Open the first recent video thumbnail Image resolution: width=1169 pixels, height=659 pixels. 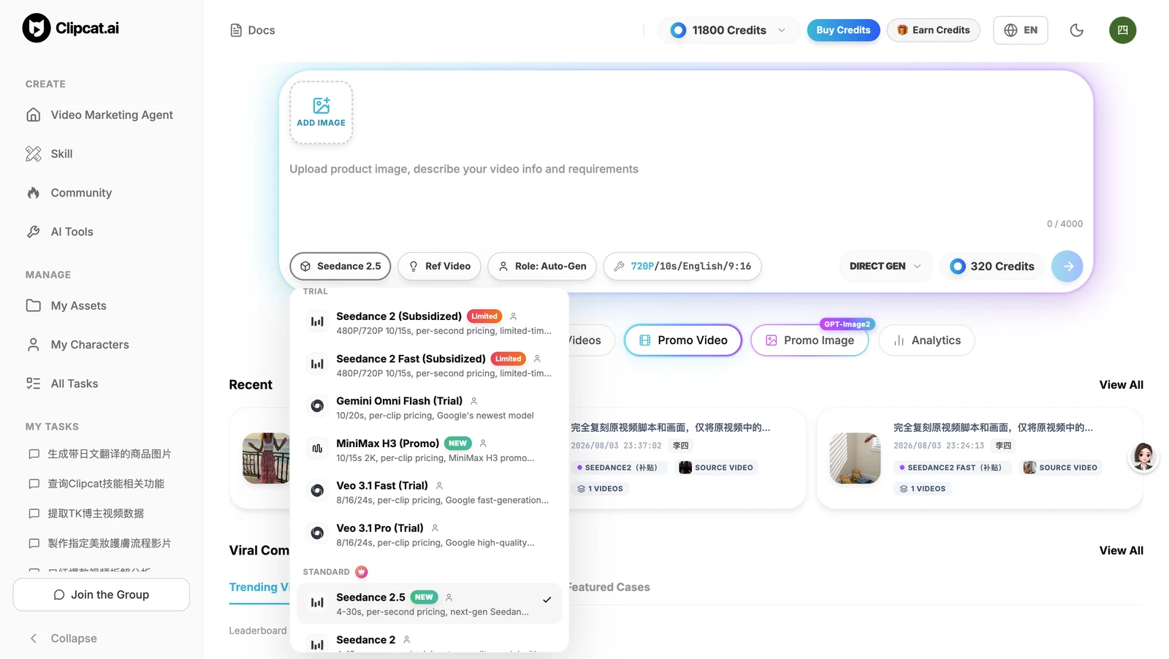[267, 458]
